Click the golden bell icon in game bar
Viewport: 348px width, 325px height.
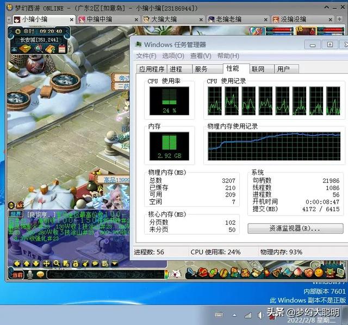(277, 272)
